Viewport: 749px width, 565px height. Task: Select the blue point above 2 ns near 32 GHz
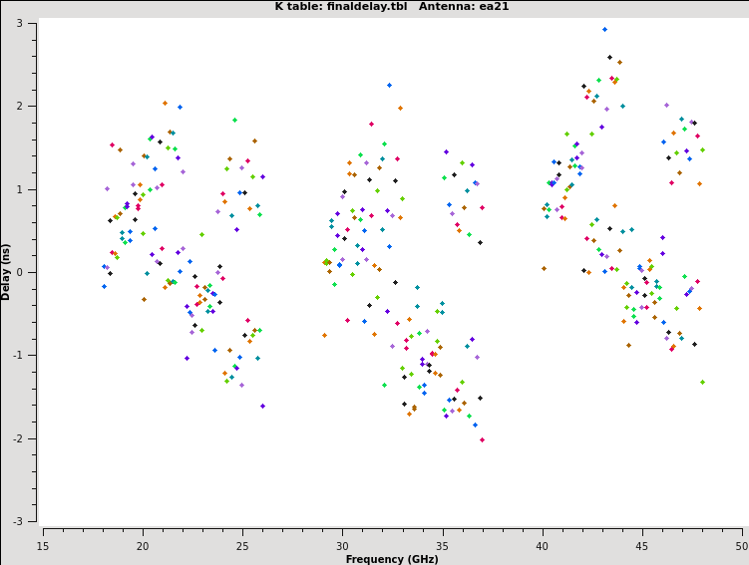click(389, 86)
